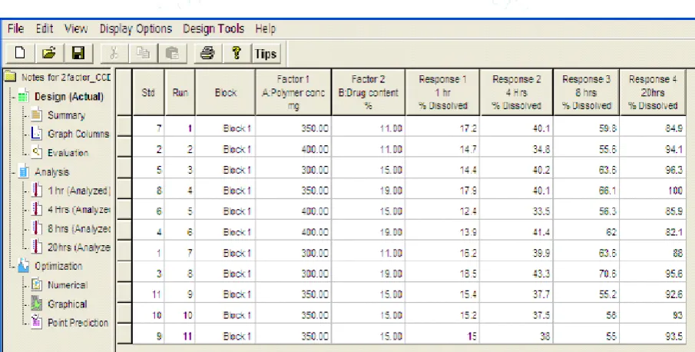This screenshot has width=695, height=352.
Task: Click the 70.6 cell in Response 3
Action: pos(587,274)
